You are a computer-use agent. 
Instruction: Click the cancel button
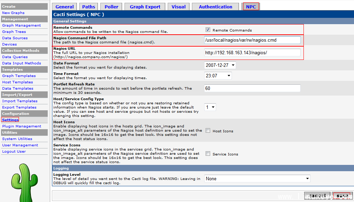coord(317,196)
